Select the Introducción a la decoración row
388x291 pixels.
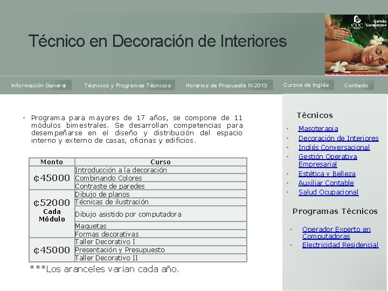click(x=161, y=170)
